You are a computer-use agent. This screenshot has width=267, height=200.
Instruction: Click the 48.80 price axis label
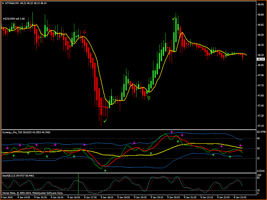260,15
